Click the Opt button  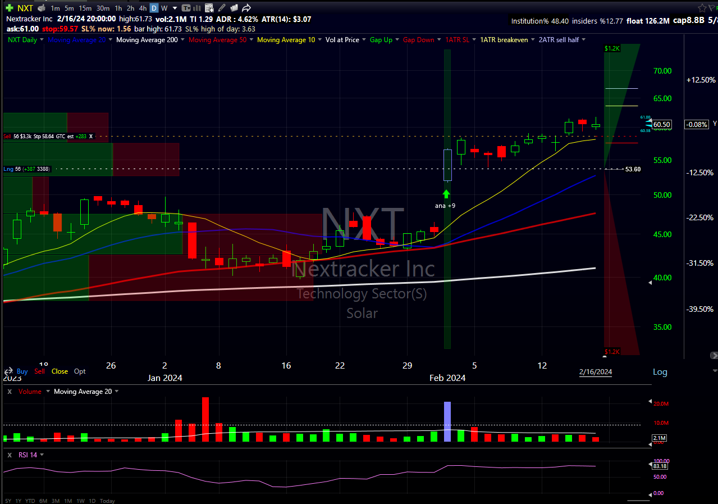pyautogui.click(x=80, y=371)
